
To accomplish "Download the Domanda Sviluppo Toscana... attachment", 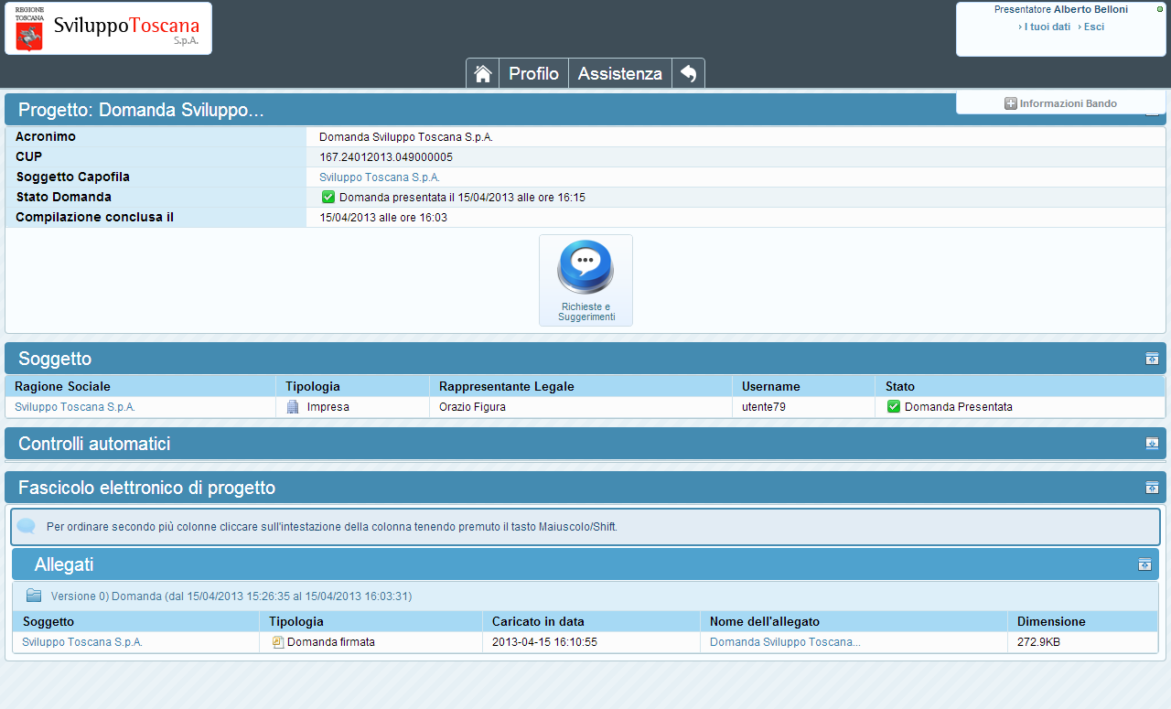I will point(785,642).
